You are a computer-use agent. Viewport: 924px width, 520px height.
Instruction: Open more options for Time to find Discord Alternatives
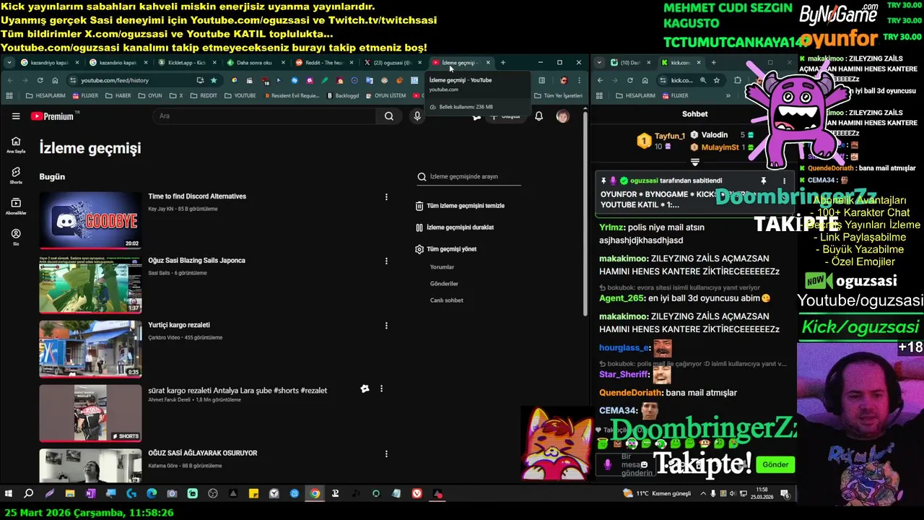click(386, 197)
